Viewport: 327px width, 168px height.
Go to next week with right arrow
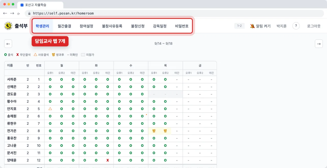319,44
